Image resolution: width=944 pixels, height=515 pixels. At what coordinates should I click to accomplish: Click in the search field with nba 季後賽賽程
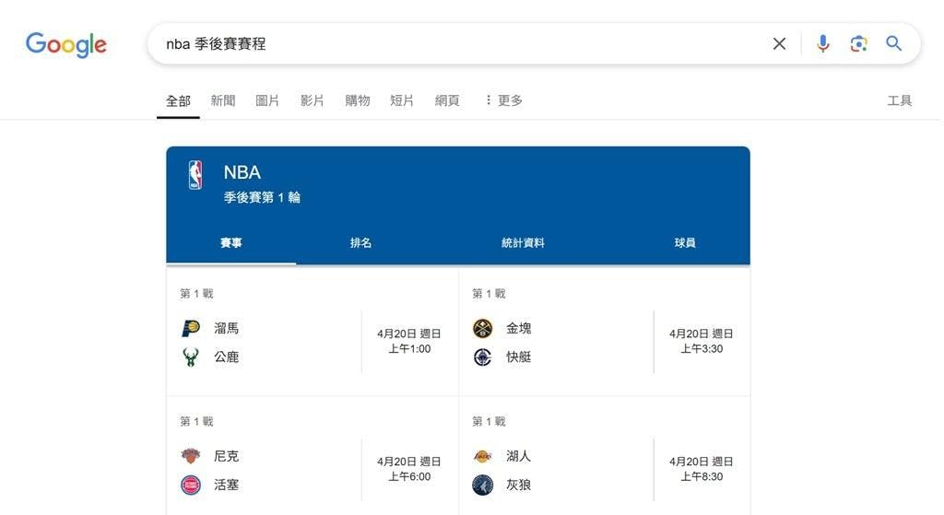pos(457,43)
